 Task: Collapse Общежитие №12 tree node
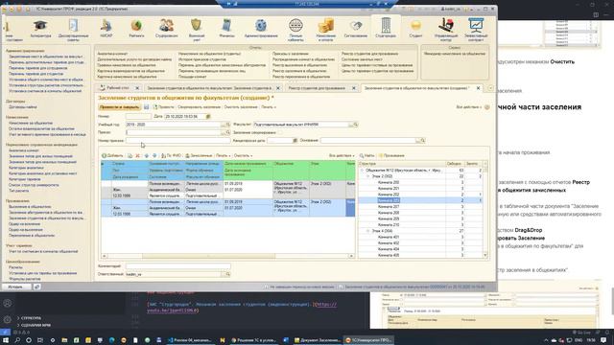tap(362, 171)
